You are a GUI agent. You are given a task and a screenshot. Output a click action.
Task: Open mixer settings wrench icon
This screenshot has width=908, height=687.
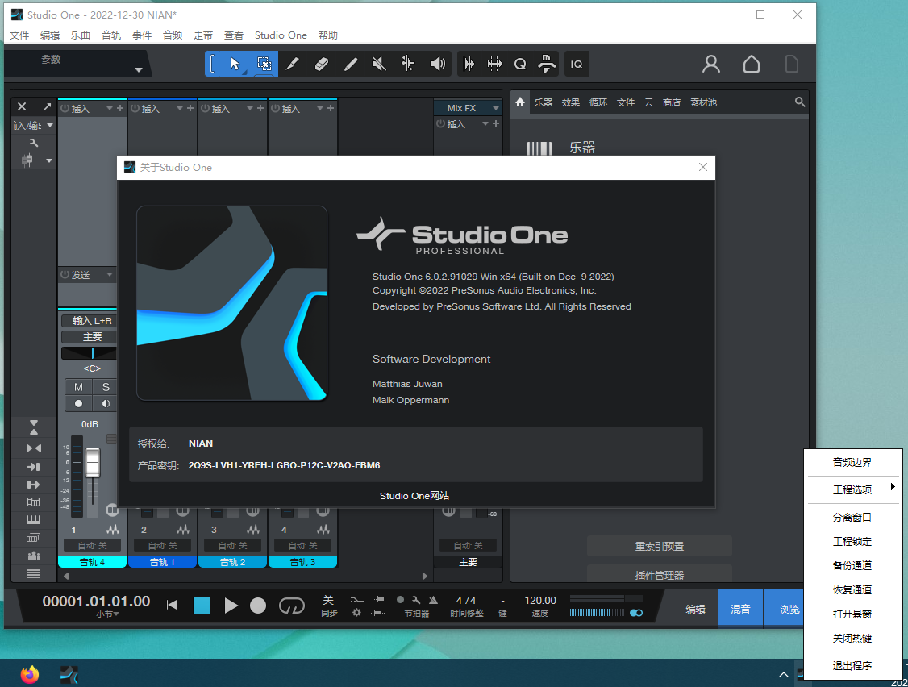34,143
